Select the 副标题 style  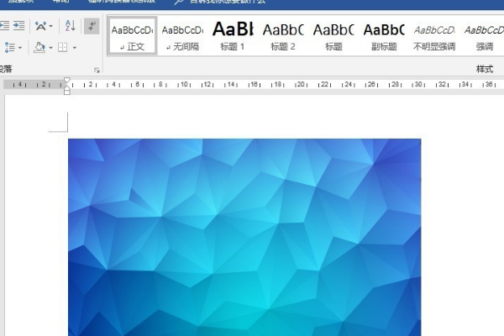384,36
